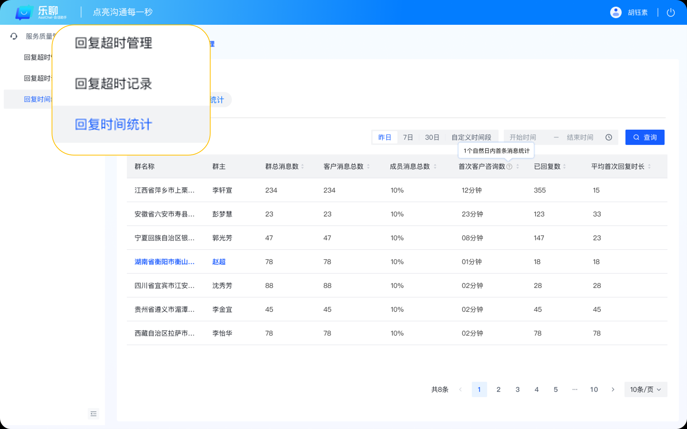
Task: Click the 群名称 column header
Action: tap(145, 167)
